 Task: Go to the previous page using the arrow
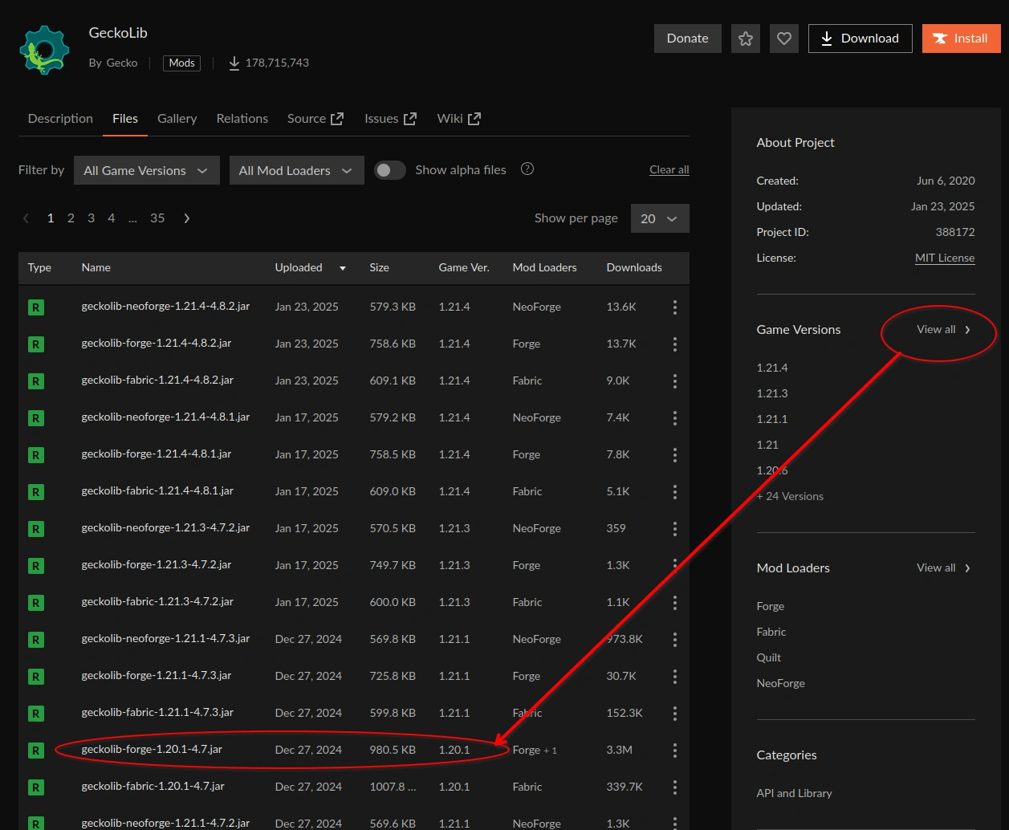[26, 218]
